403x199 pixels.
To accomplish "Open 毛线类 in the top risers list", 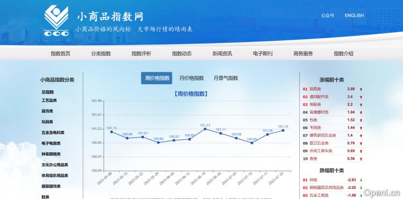I will (315, 128).
